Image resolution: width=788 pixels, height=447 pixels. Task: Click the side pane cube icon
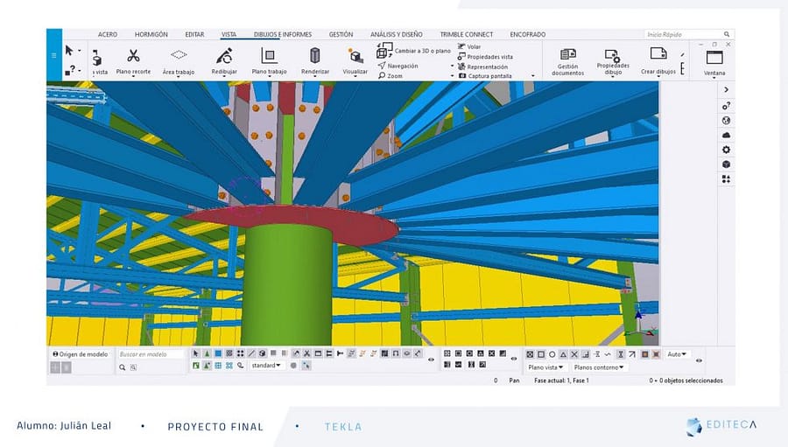tap(726, 164)
